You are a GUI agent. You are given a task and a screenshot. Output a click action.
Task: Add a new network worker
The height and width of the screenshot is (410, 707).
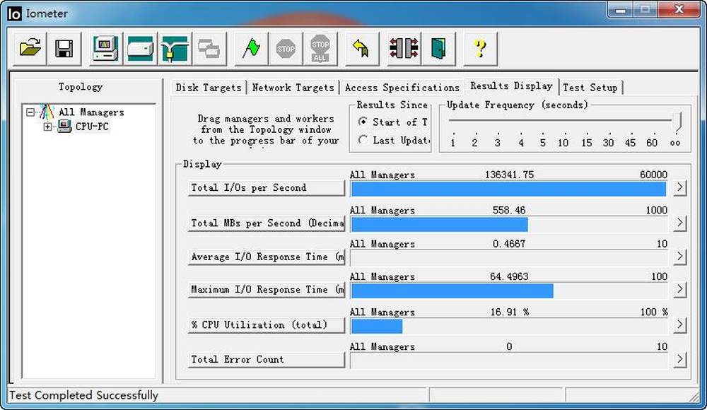175,48
